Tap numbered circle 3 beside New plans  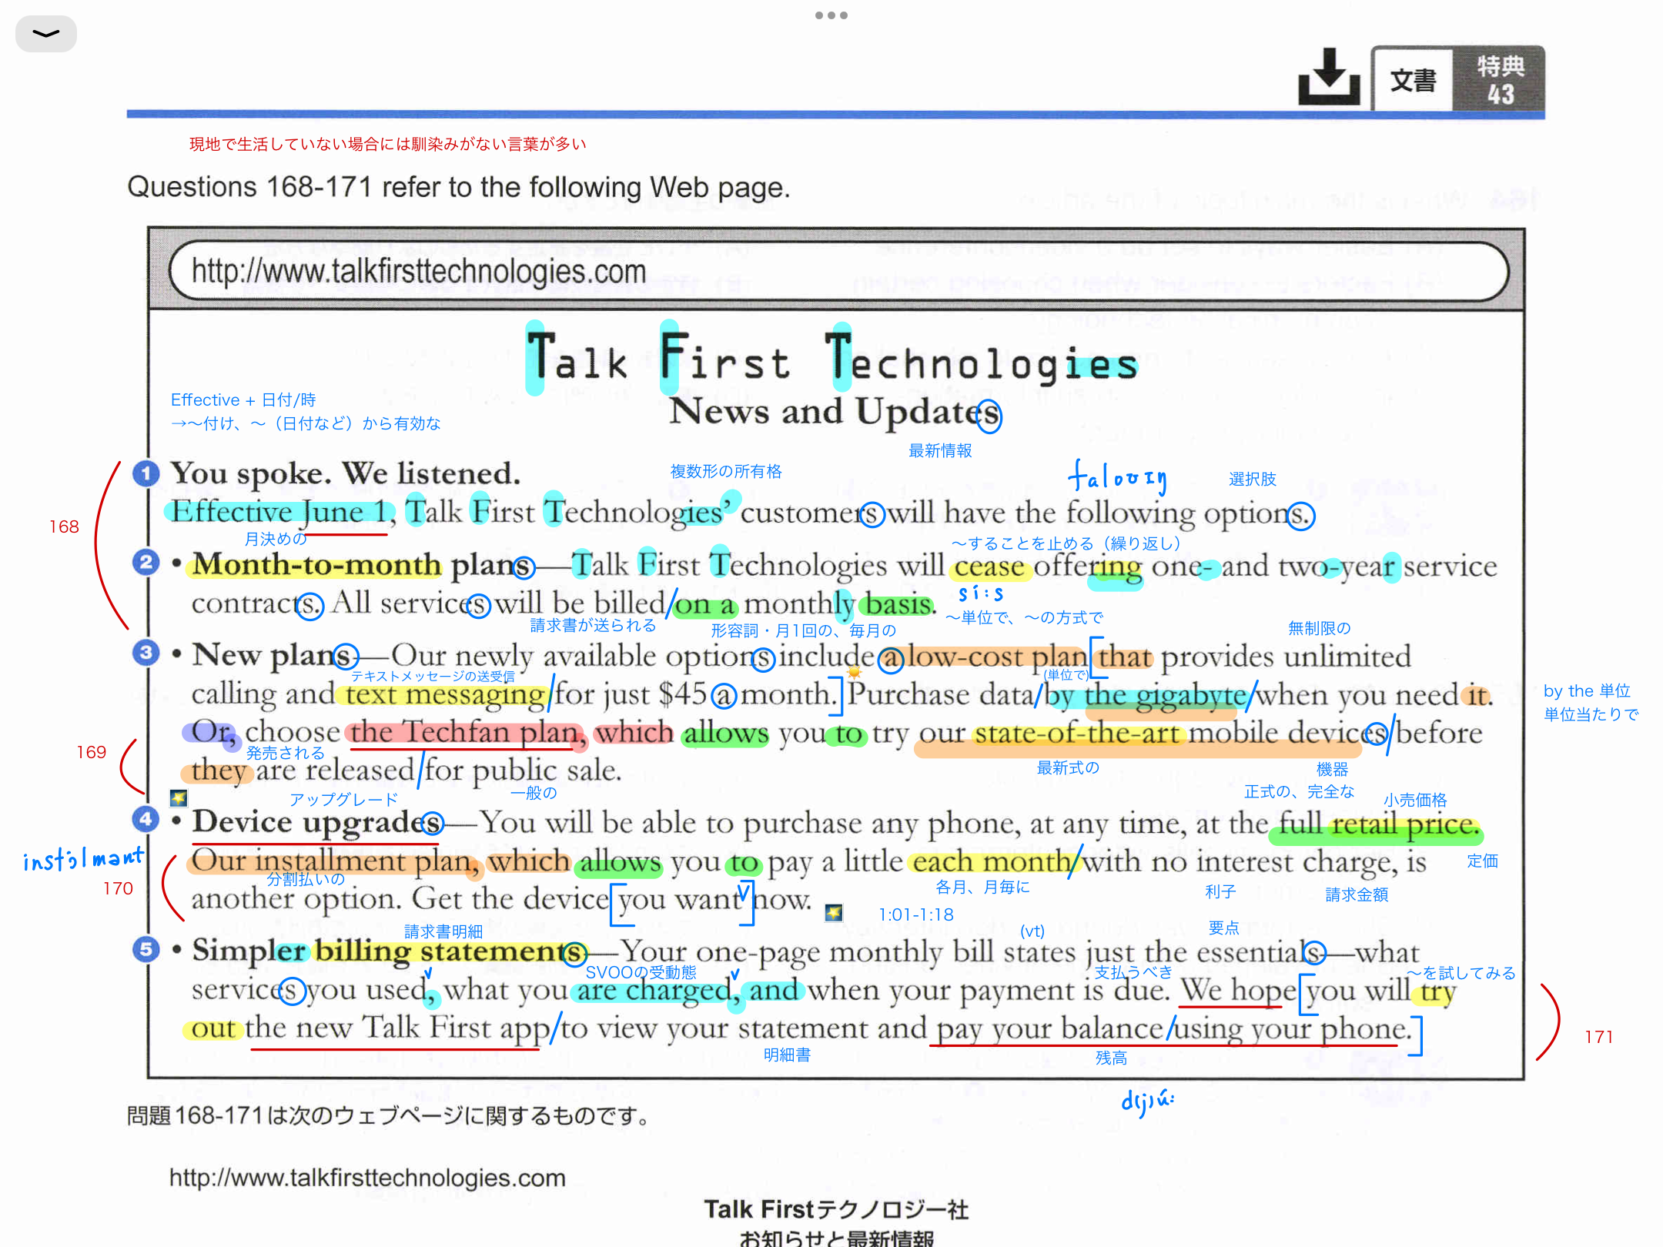click(146, 653)
